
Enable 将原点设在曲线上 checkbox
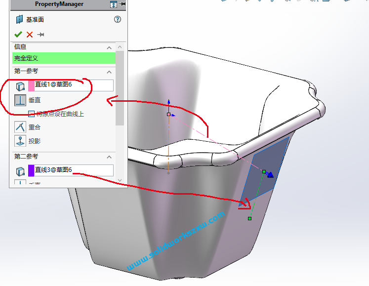31,114
